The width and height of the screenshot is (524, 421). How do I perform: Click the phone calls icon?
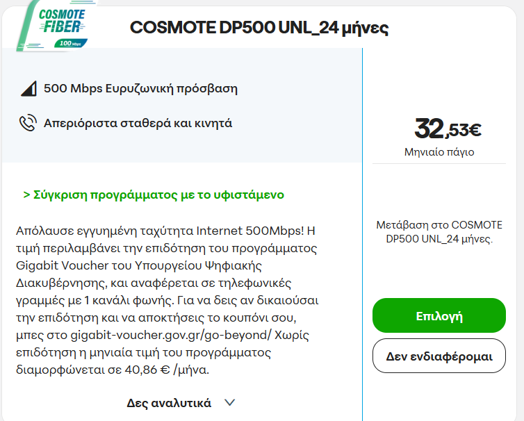pyautogui.click(x=28, y=123)
